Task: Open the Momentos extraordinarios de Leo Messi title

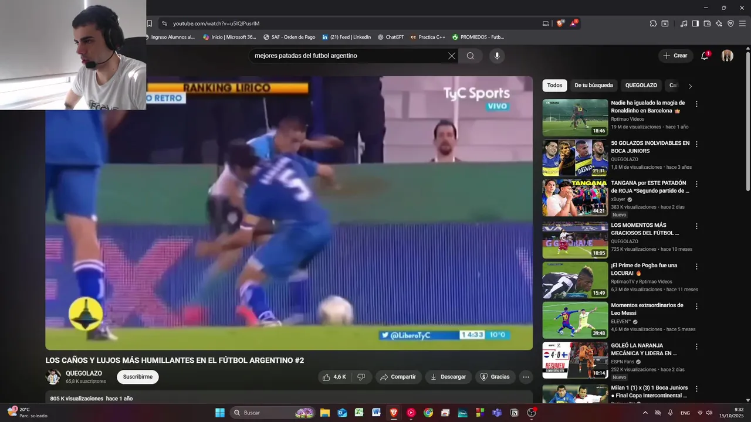Action: [x=647, y=309]
